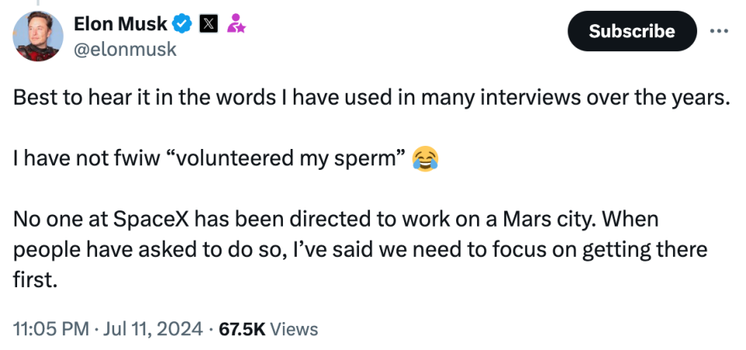Click the X affiliation badge icon
Screen dimensions: 746x350
click(208, 25)
